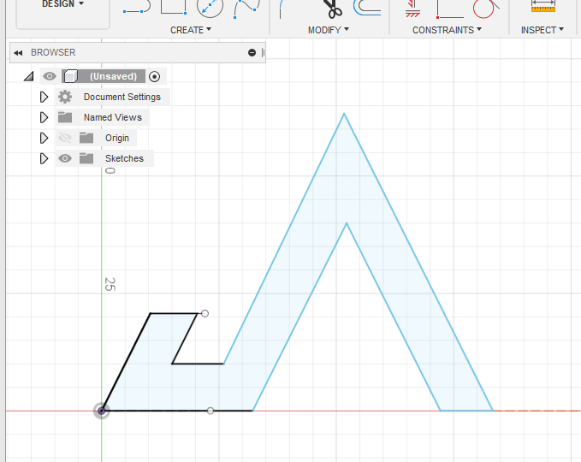Click the Document Settings gear icon

tap(65, 97)
